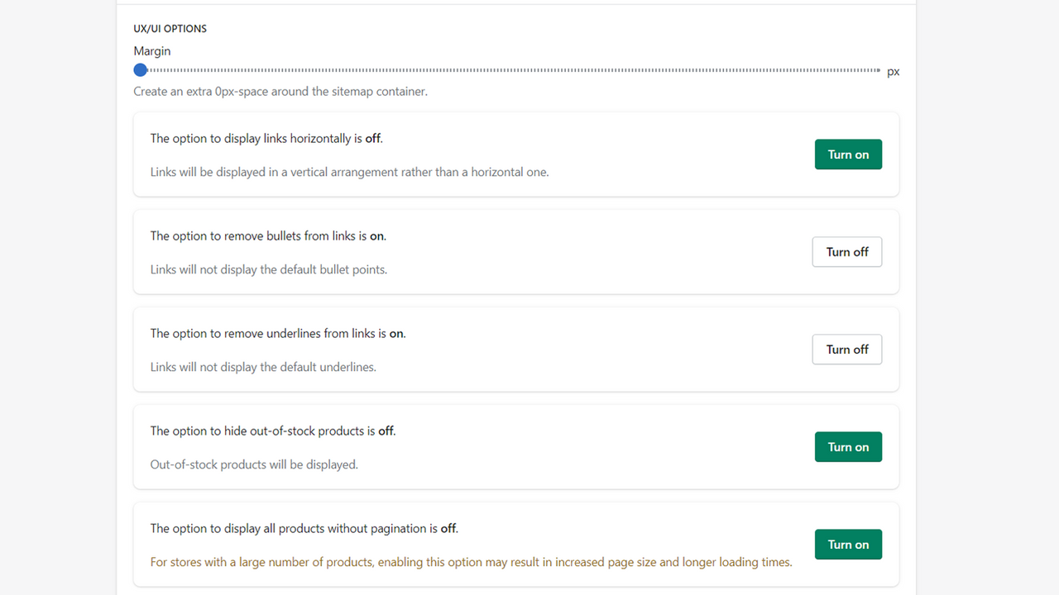Click the px unit label
1059x595 pixels.
[x=893, y=71]
